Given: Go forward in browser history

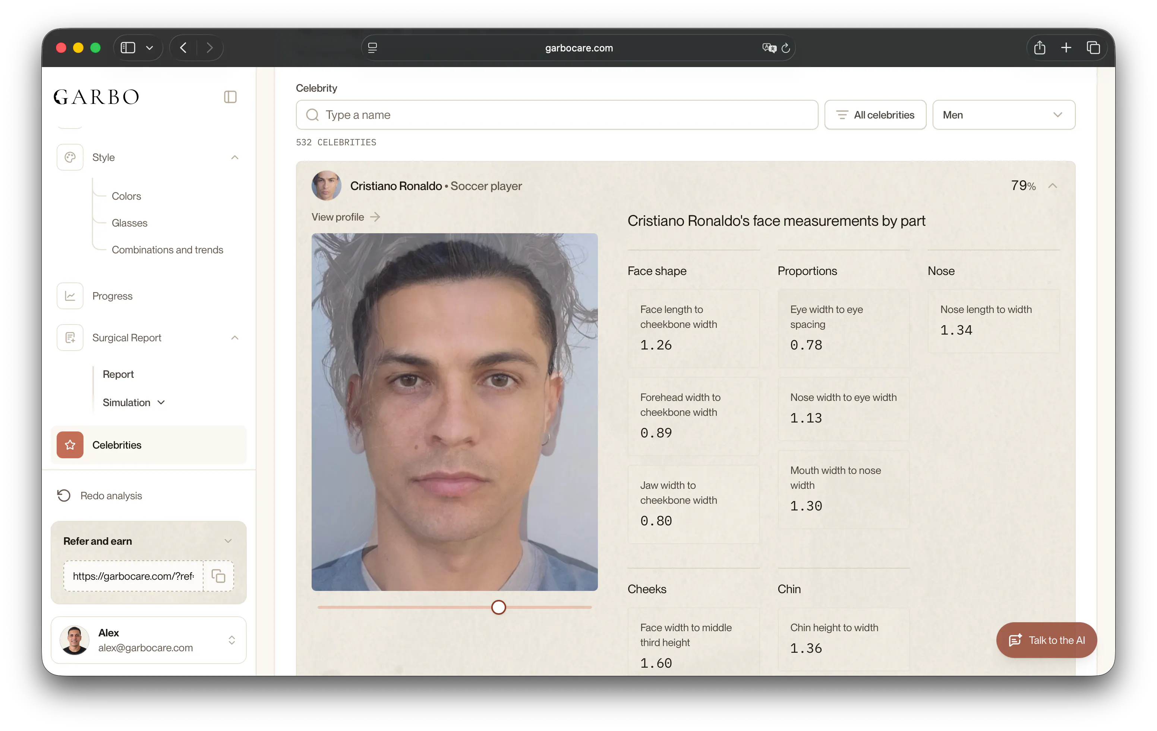Looking at the screenshot, I should click(x=209, y=48).
